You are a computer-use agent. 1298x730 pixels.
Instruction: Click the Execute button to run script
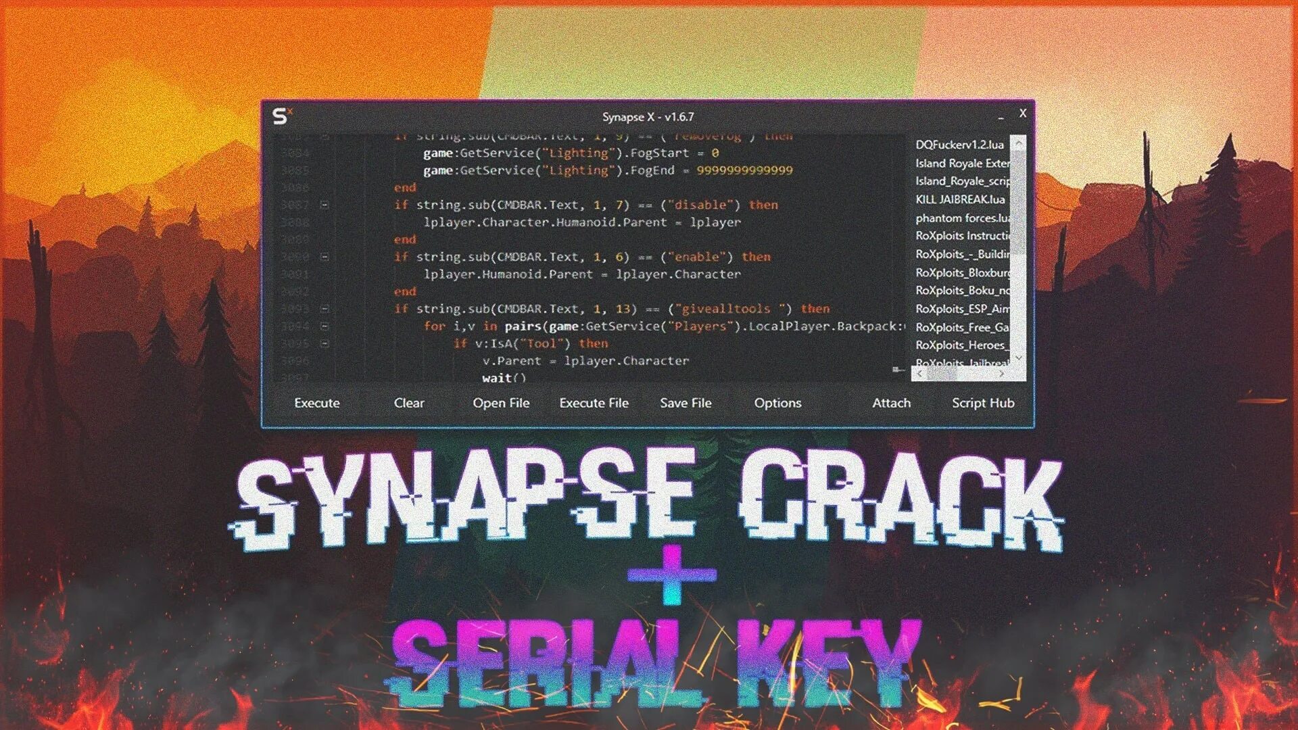click(317, 402)
